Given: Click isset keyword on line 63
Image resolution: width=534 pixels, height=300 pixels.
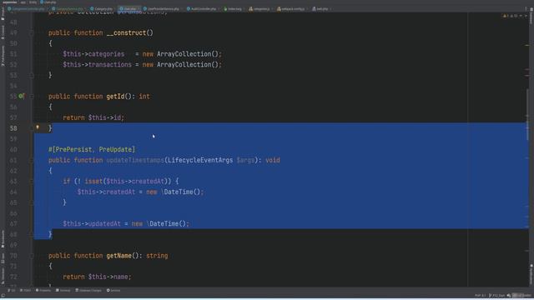Looking at the screenshot, I should (93, 182).
